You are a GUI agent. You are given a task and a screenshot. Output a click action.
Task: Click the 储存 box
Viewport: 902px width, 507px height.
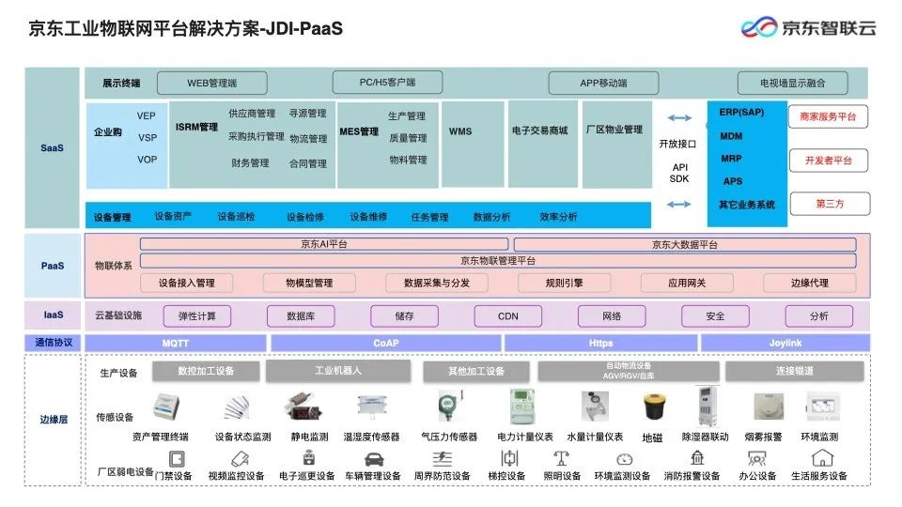click(404, 316)
